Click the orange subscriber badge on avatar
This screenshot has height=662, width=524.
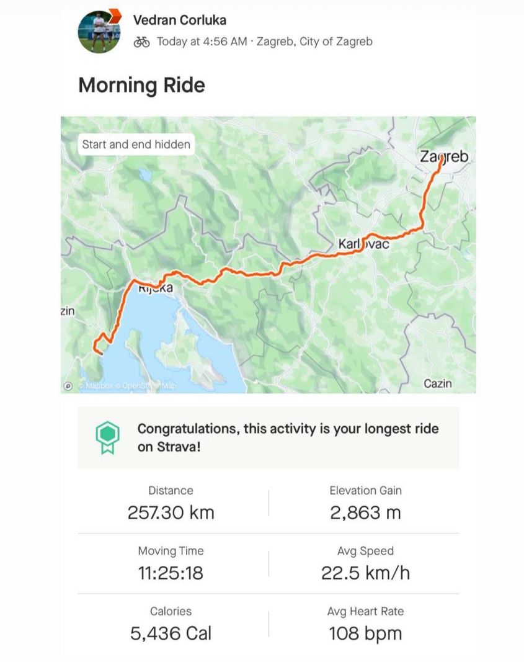click(x=114, y=16)
